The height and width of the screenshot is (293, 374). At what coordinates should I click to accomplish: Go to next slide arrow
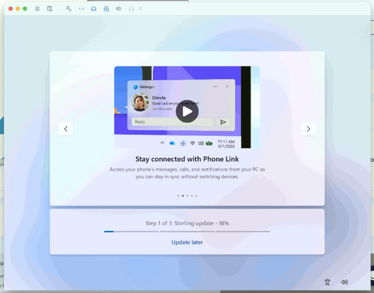[x=309, y=129]
